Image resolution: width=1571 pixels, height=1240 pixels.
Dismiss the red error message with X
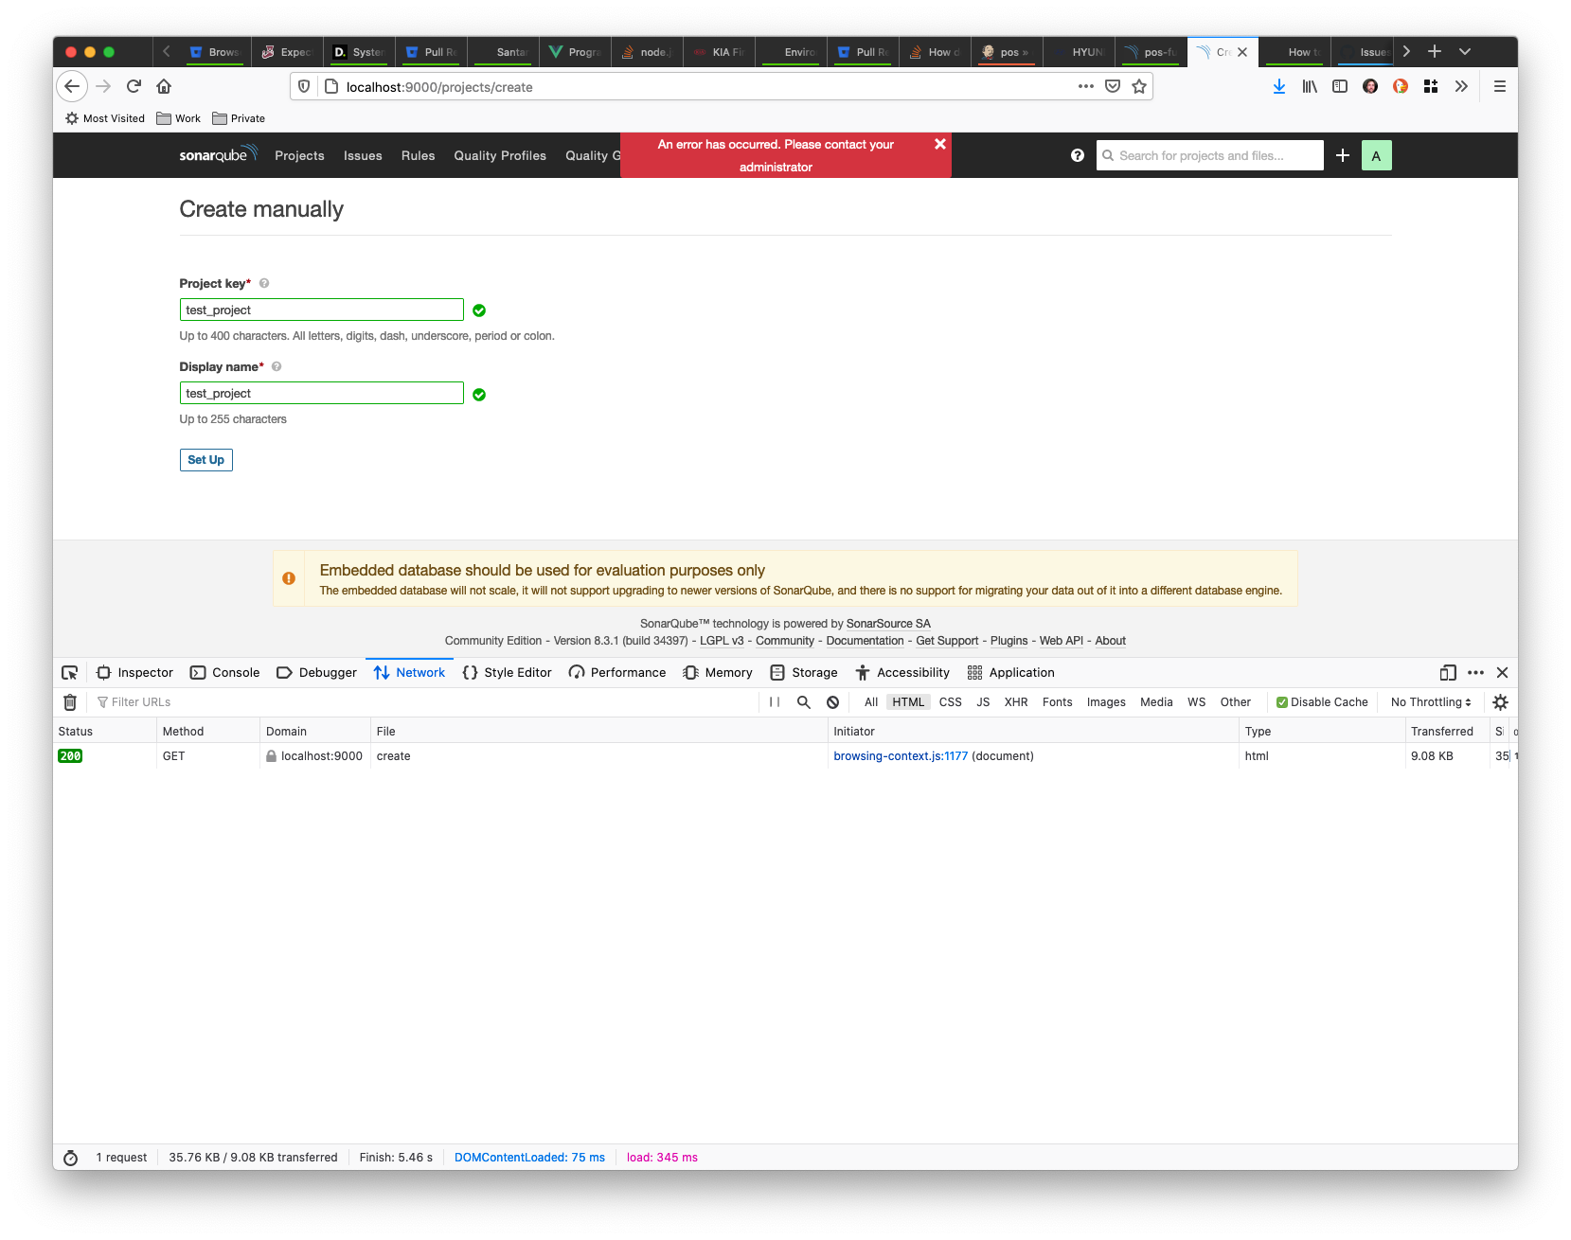pos(940,144)
